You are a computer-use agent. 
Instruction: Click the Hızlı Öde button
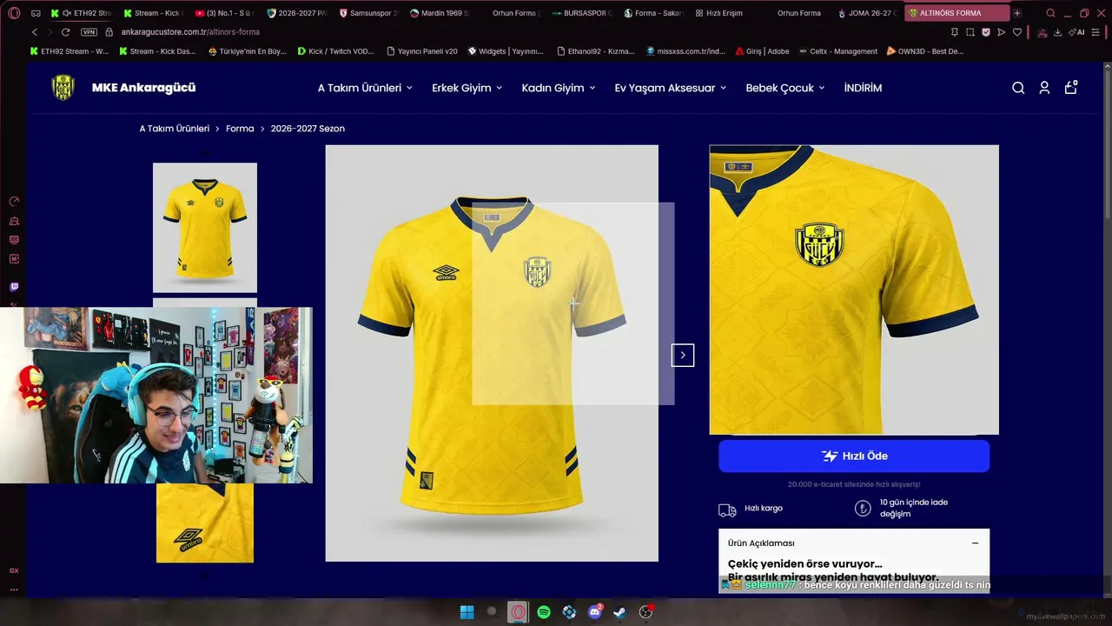[x=854, y=456]
